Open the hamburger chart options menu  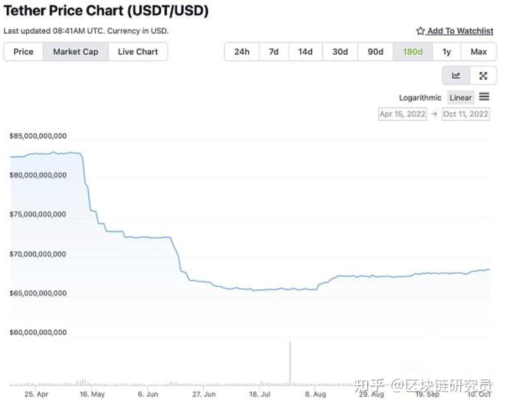[x=484, y=97]
